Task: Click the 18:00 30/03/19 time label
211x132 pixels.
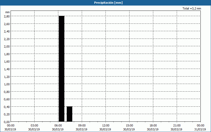Action: [153, 128]
